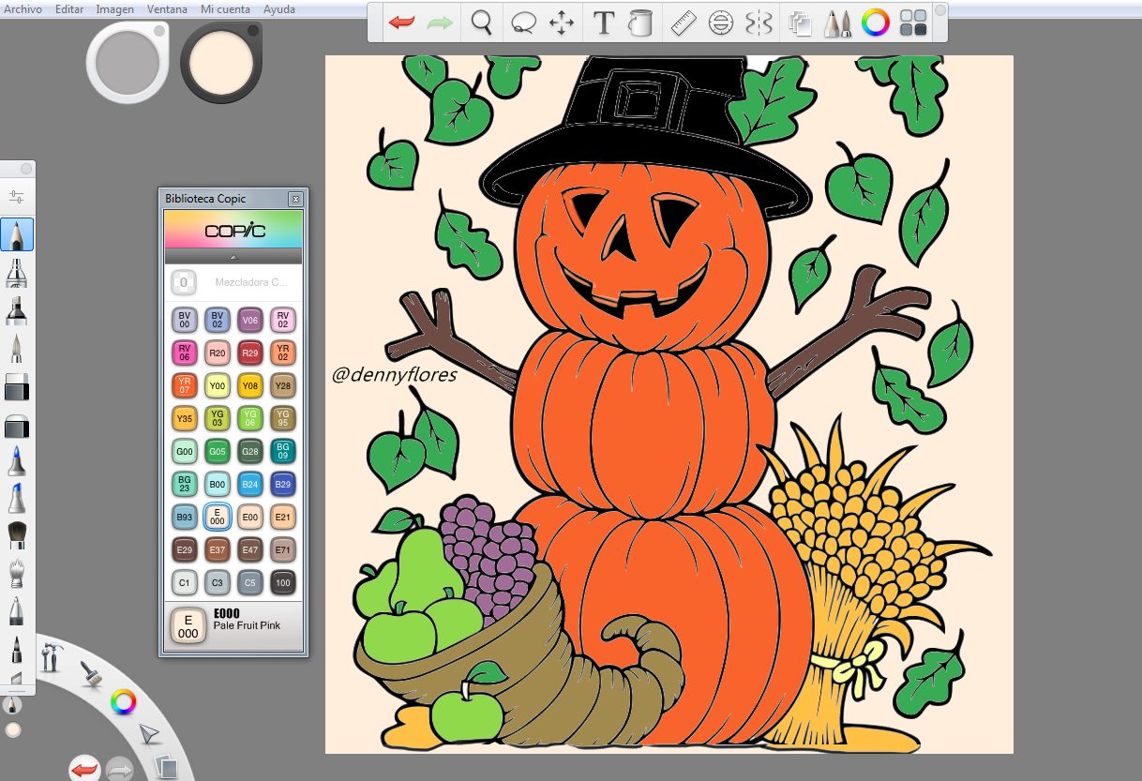Pick the C3 Copic color

[218, 582]
